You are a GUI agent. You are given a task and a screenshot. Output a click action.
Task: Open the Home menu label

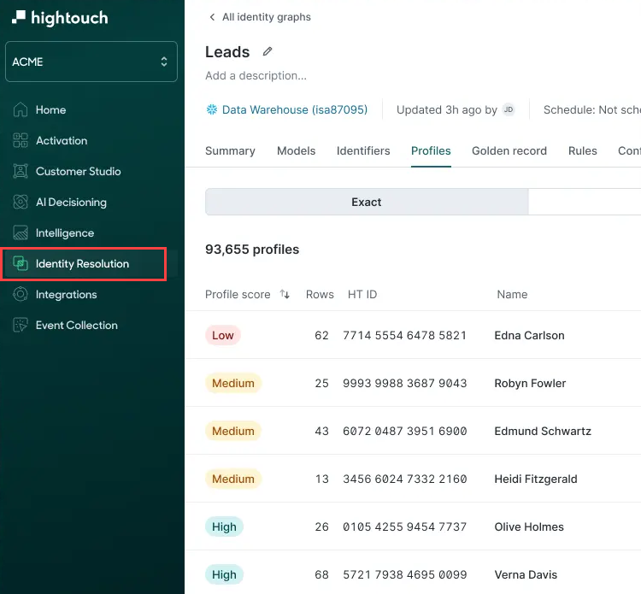coord(50,110)
